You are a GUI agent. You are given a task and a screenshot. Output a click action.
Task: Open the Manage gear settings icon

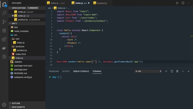(x=4, y=104)
